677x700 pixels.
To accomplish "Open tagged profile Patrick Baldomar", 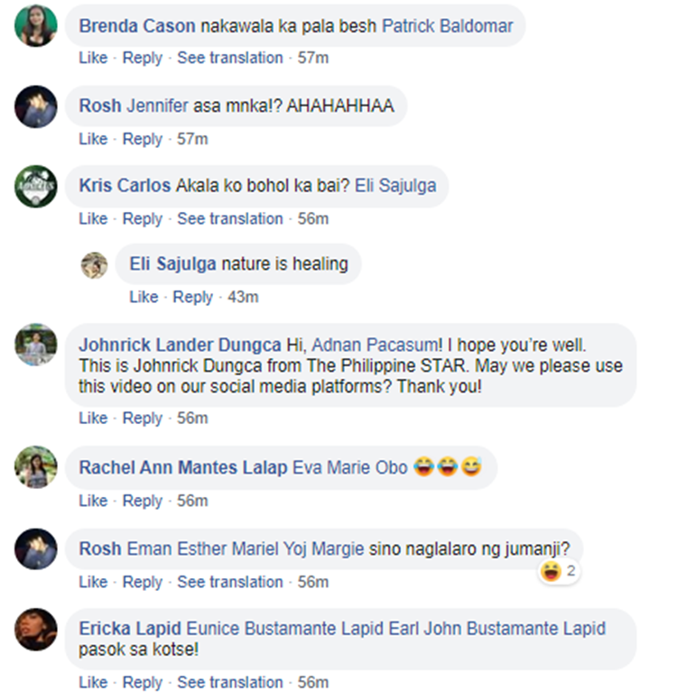I will click(x=448, y=26).
